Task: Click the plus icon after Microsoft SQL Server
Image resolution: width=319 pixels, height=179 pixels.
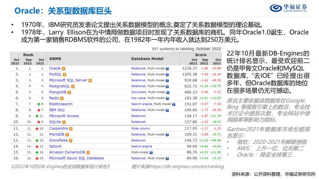Action: (x=90, y=80)
